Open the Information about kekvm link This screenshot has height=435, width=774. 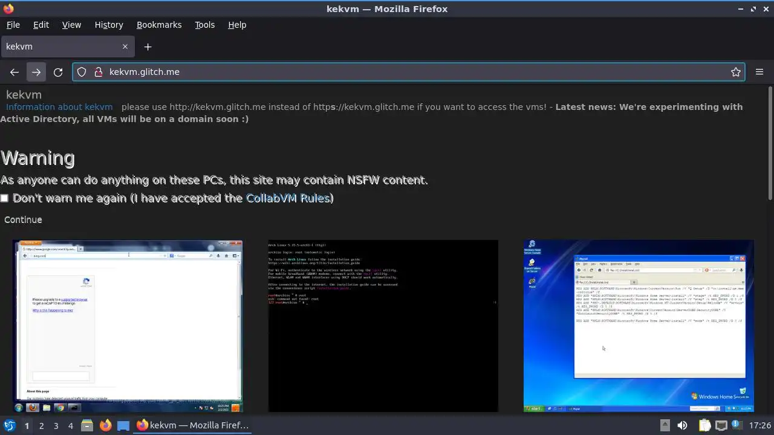(x=59, y=107)
